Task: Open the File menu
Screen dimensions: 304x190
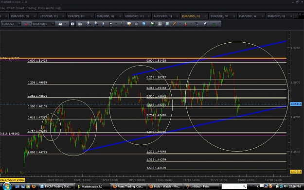Action: pyautogui.click(x=2, y=8)
